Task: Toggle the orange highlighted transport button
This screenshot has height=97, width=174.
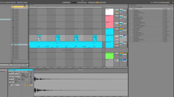Action: (x=97, y=2)
